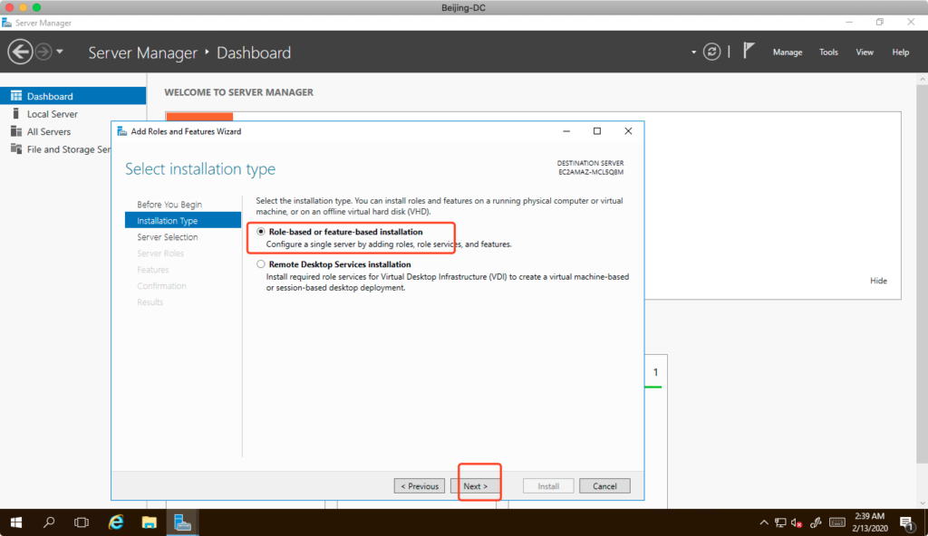This screenshot has height=536, width=928.
Task: Open Internet Explorer from taskbar
Action: [116, 522]
